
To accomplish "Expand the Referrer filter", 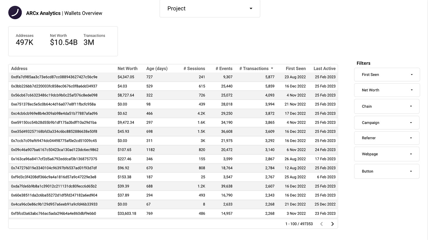I will (x=387, y=138).
